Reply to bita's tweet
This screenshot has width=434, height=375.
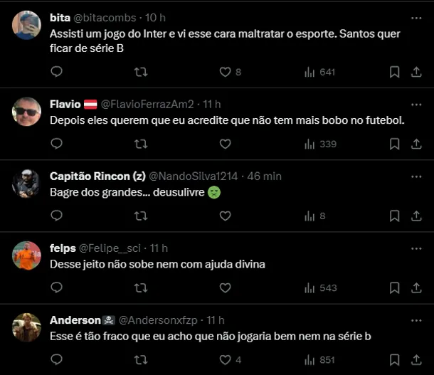[x=57, y=72]
